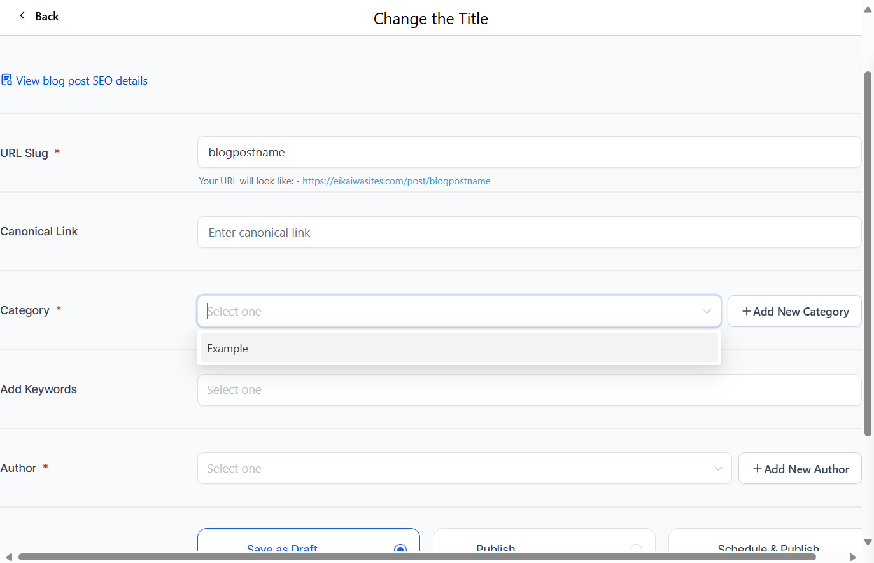Open the Add Keywords select box
The width and height of the screenshot is (874, 563).
click(529, 390)
